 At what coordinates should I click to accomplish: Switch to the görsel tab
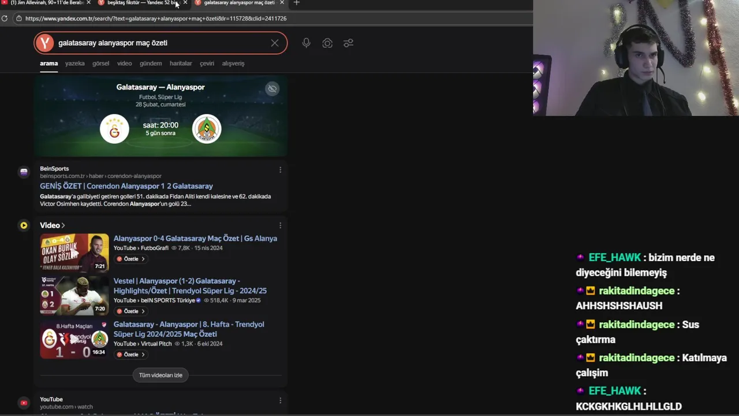pos(100,64)
